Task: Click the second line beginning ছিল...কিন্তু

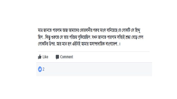Action: point(91,37)
